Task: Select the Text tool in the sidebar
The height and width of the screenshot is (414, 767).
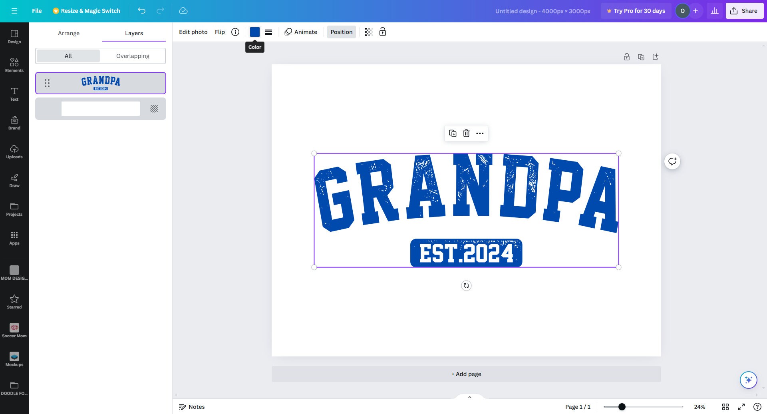Action: point(14,94)
